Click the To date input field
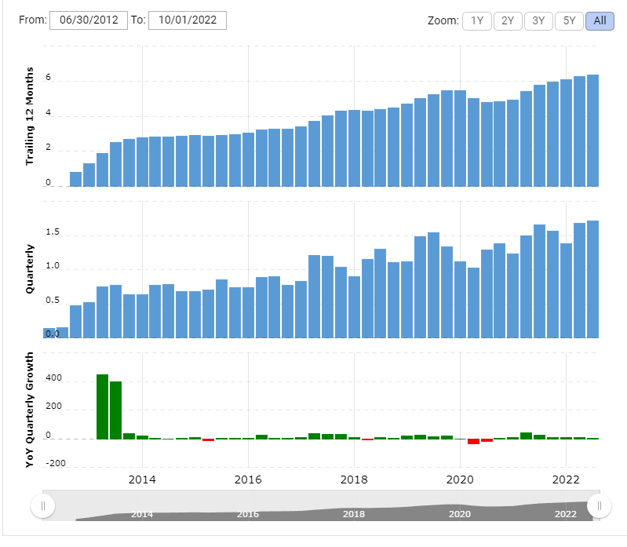 tap(187, 20)
